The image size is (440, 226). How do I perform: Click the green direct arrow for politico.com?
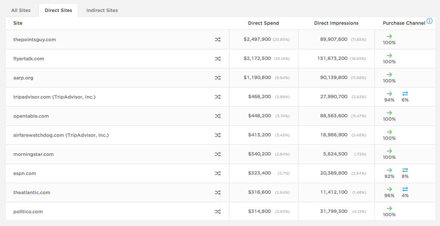coord(389,208)
